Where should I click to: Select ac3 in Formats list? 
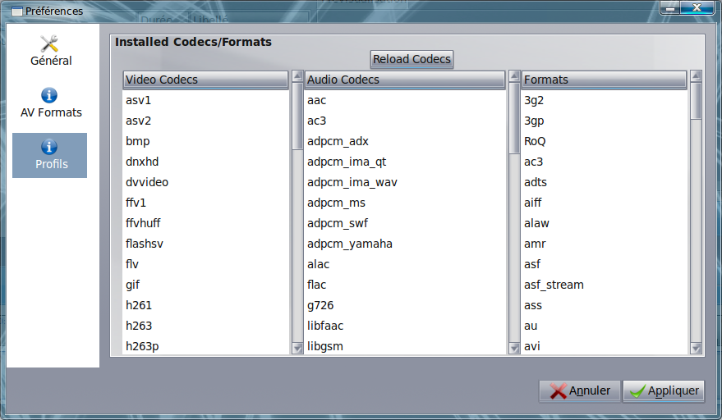604,162
